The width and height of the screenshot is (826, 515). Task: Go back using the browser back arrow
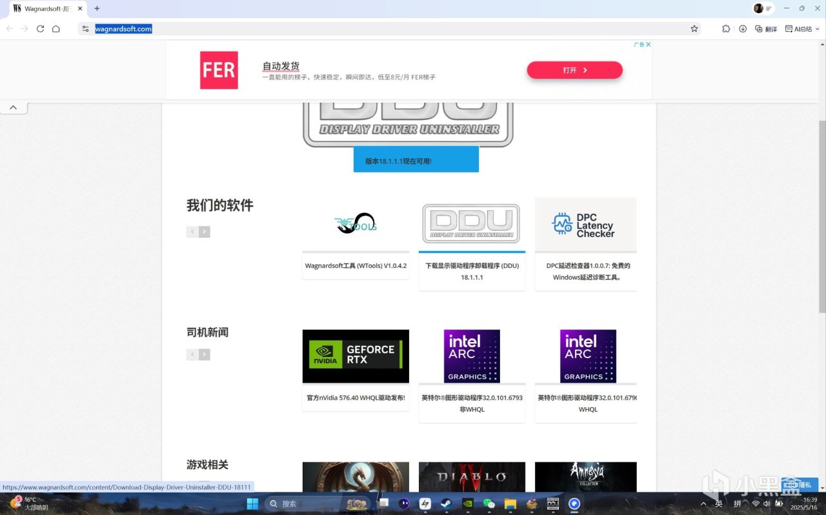point(10,28)
